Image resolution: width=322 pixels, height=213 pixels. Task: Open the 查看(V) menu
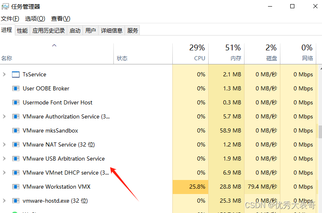point(61,19)
